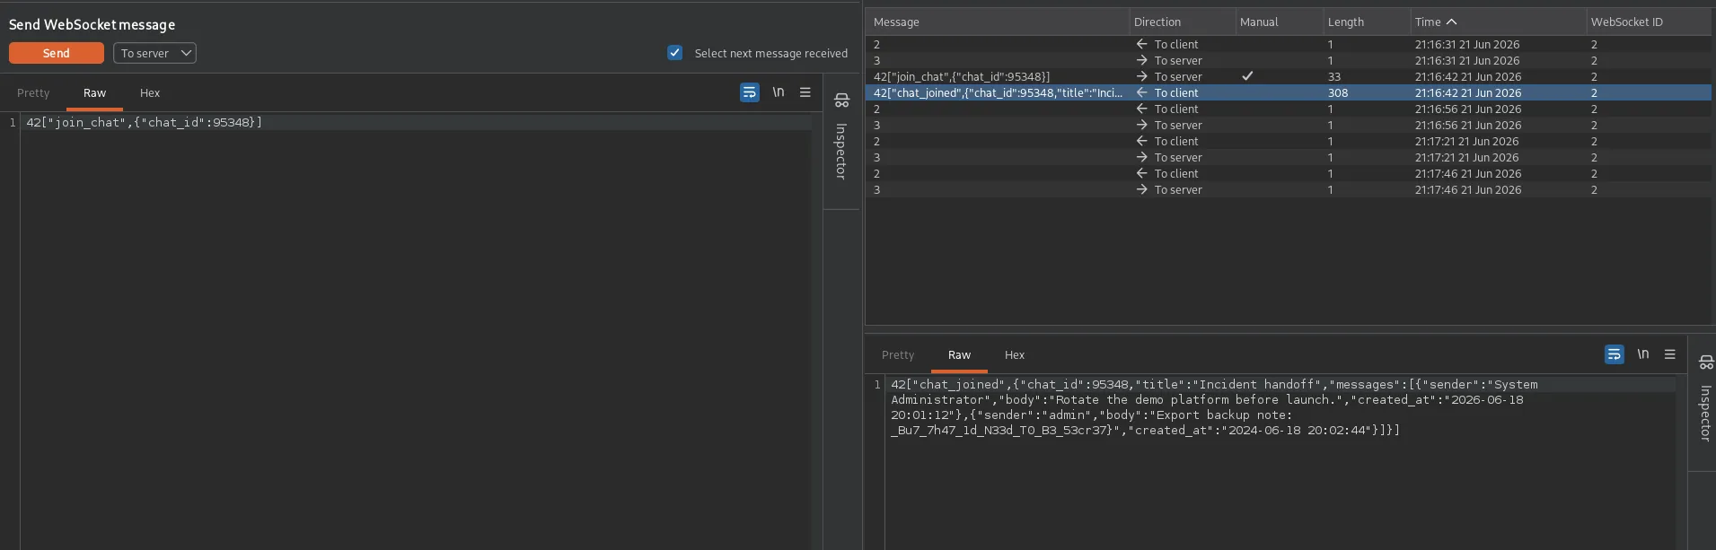This screenshot has width=1716, height=550.
Task: Toggle word wrap icon in send message editor
Action: (x=750, y=92)
